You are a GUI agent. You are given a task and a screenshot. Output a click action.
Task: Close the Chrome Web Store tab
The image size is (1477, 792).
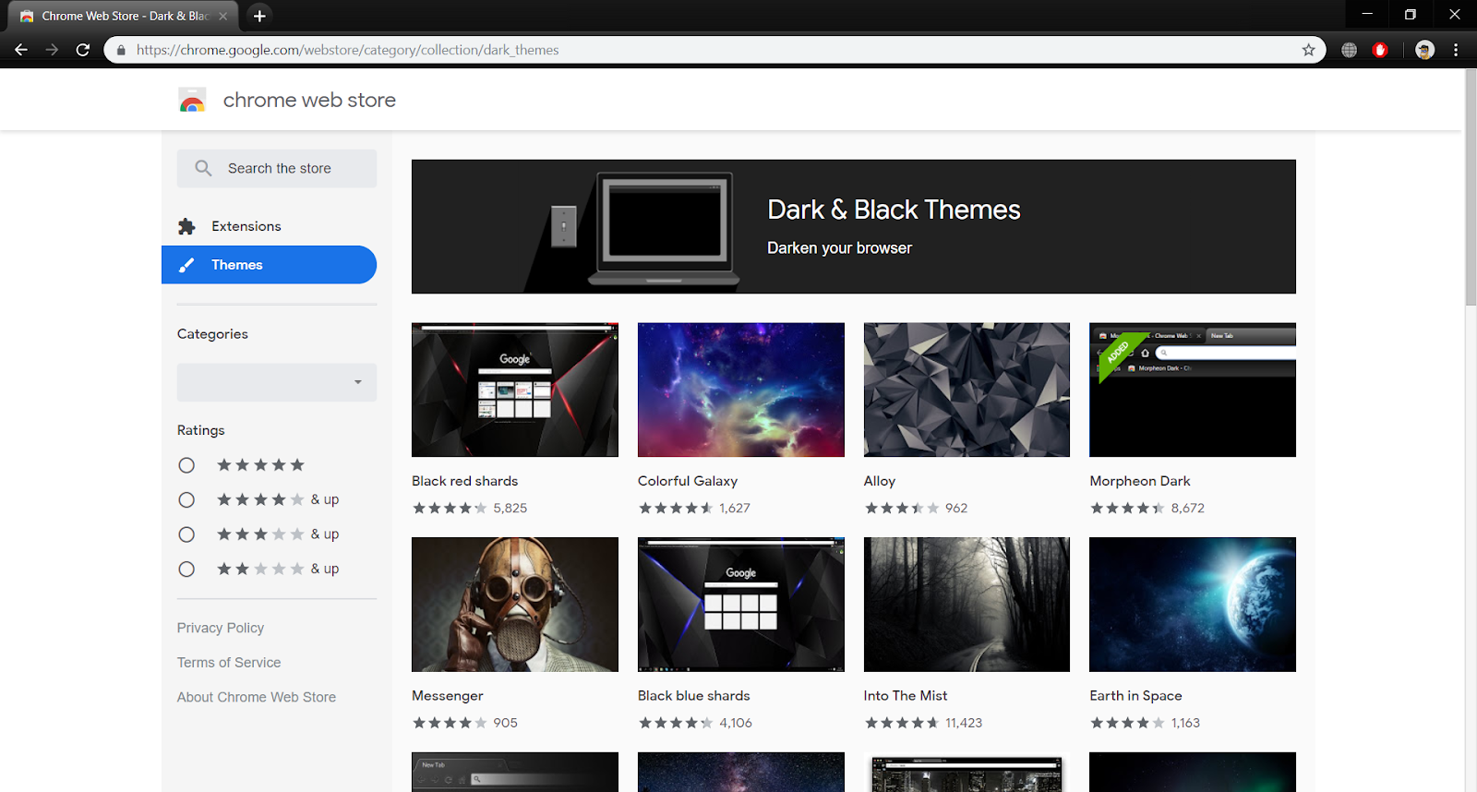point(223,16)
